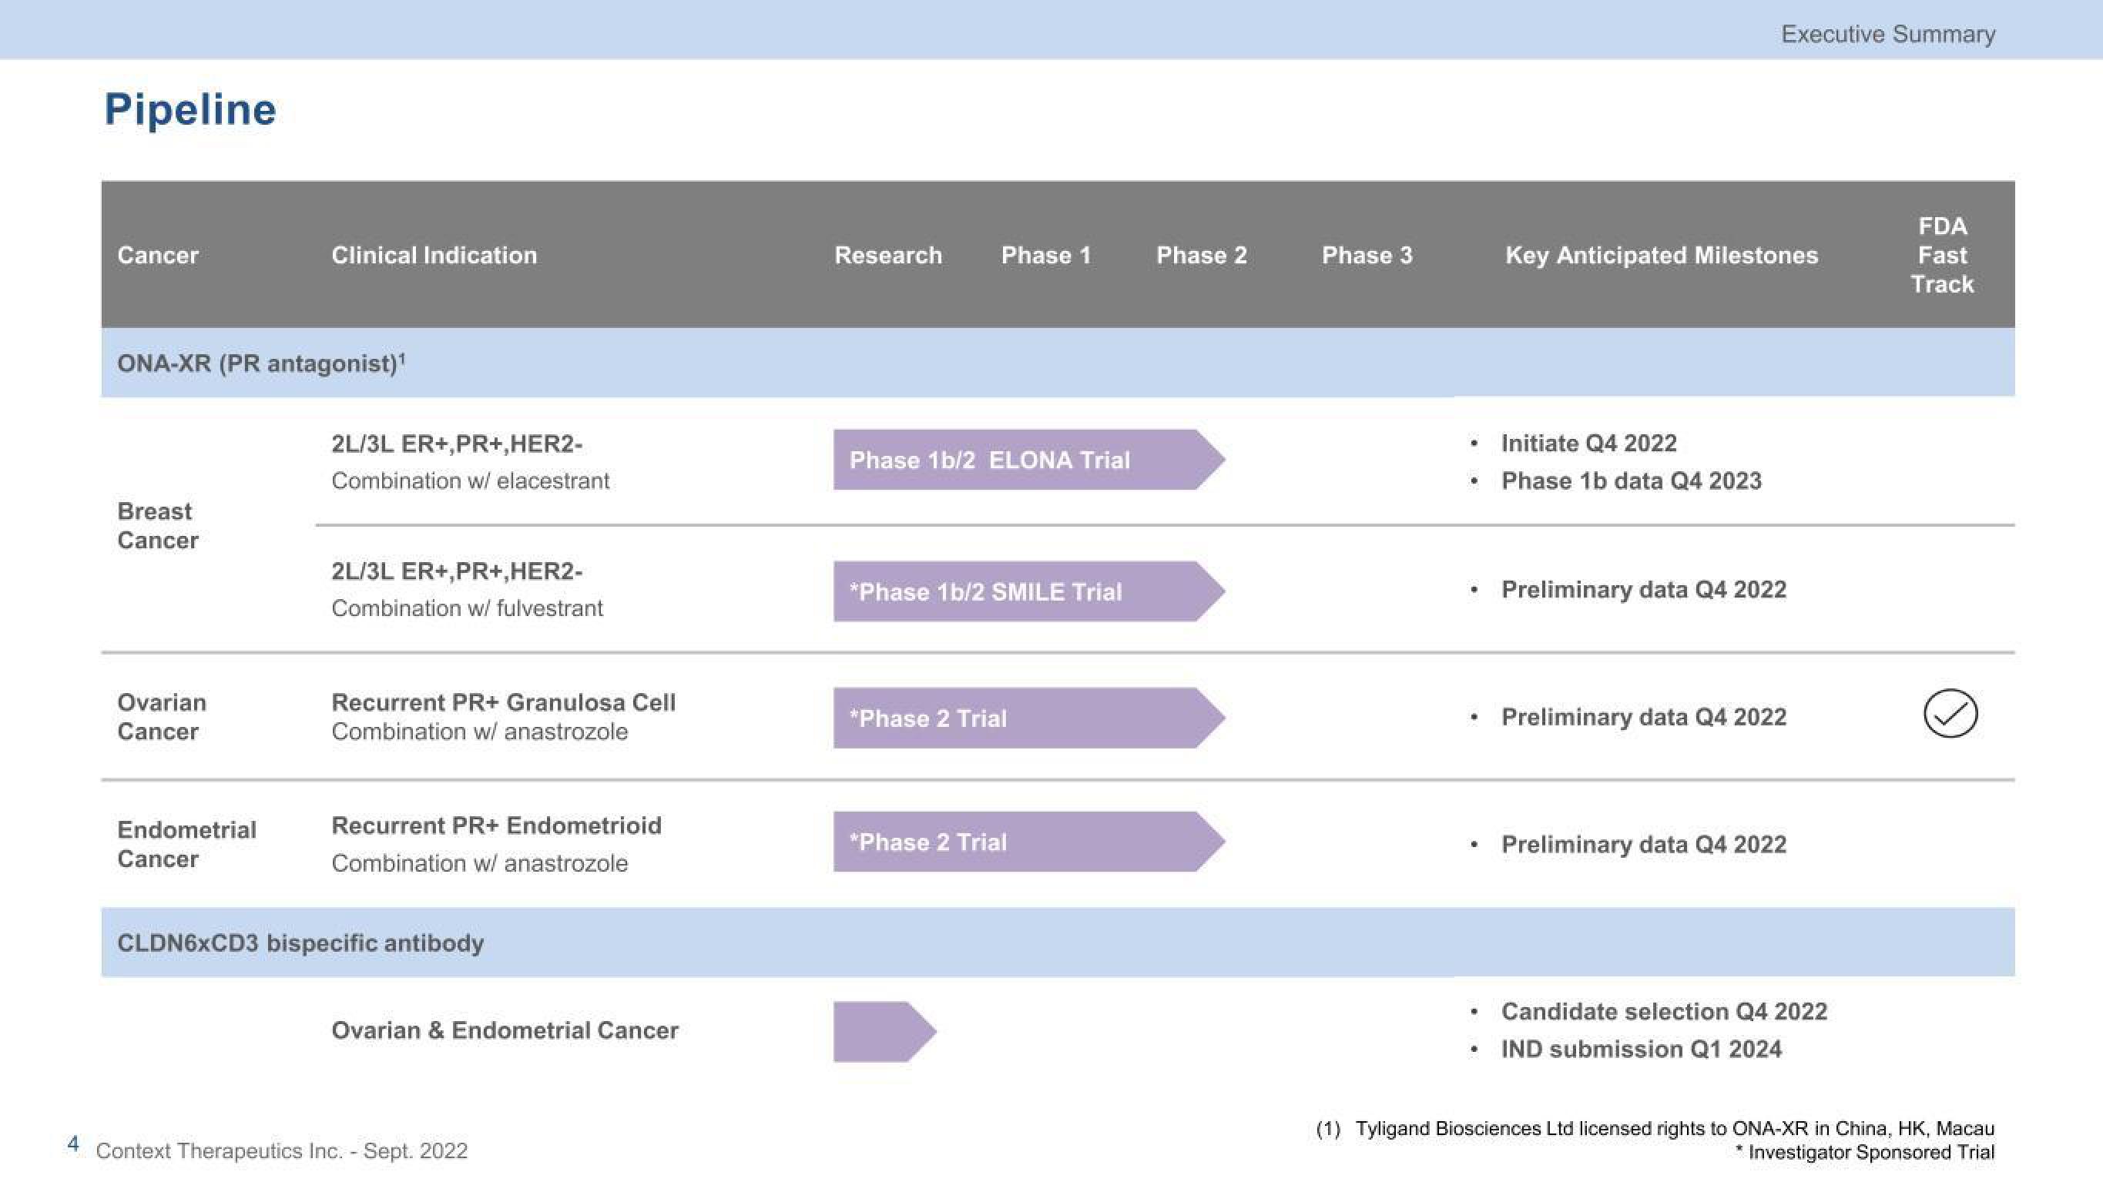Click SMILE Trial's Preliminary data Q4 2022 milestone
Viewport: 2103px width, 1182px height.
click(x=1643, y=589)
